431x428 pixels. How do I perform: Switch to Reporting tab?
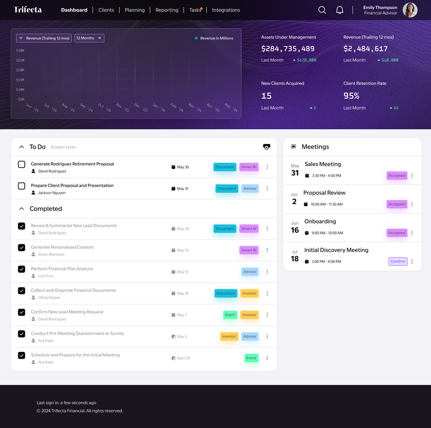click(167, 10)
